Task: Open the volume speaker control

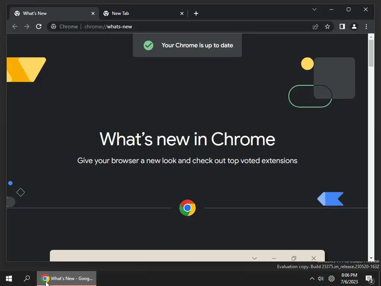Action: 321,279
